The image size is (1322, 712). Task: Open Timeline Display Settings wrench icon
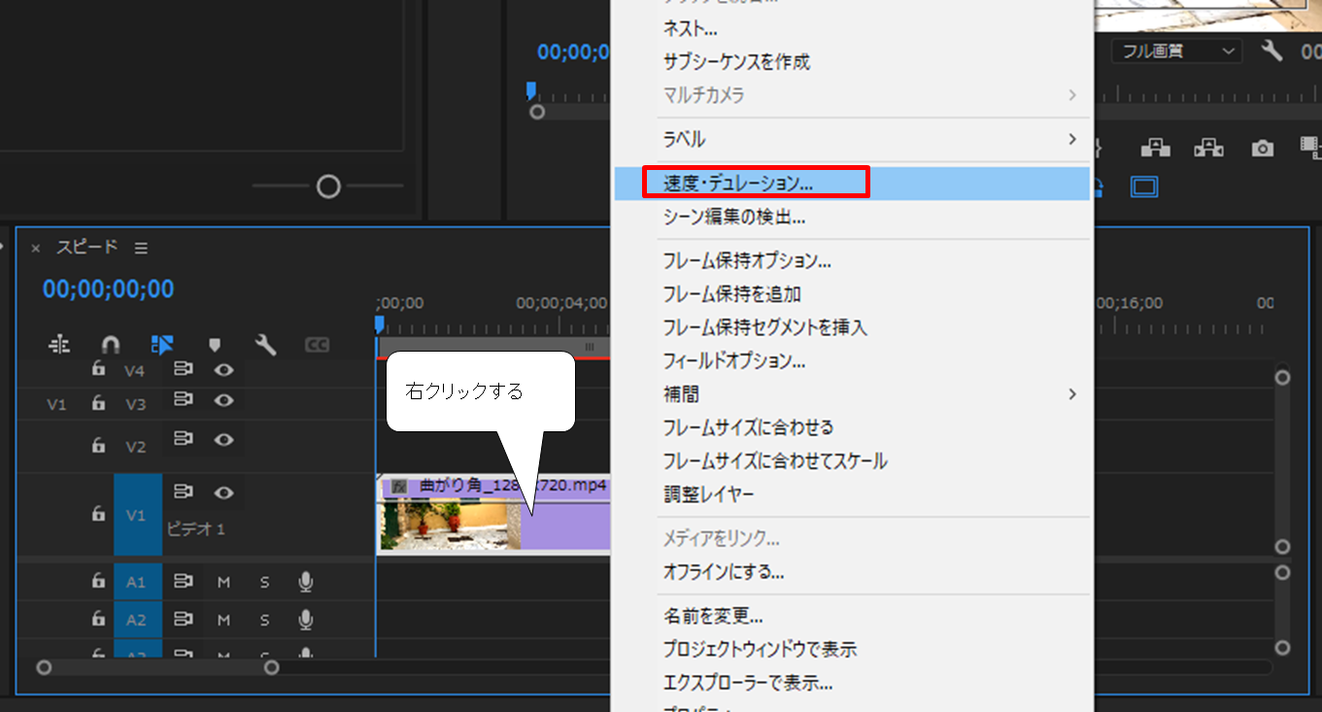click(265, 344)
